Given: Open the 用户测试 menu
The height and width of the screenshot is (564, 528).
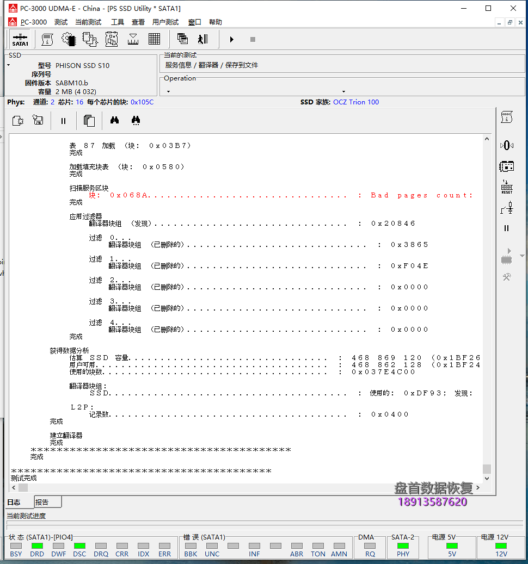Looking at the screenshot, I should click(x=165, y=22).
